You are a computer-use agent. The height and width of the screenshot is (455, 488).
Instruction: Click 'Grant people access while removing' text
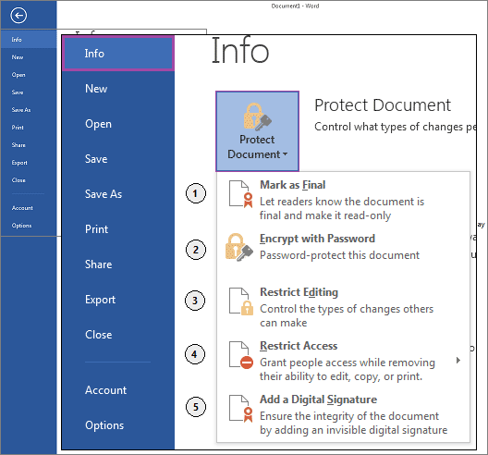click(348, 363)
